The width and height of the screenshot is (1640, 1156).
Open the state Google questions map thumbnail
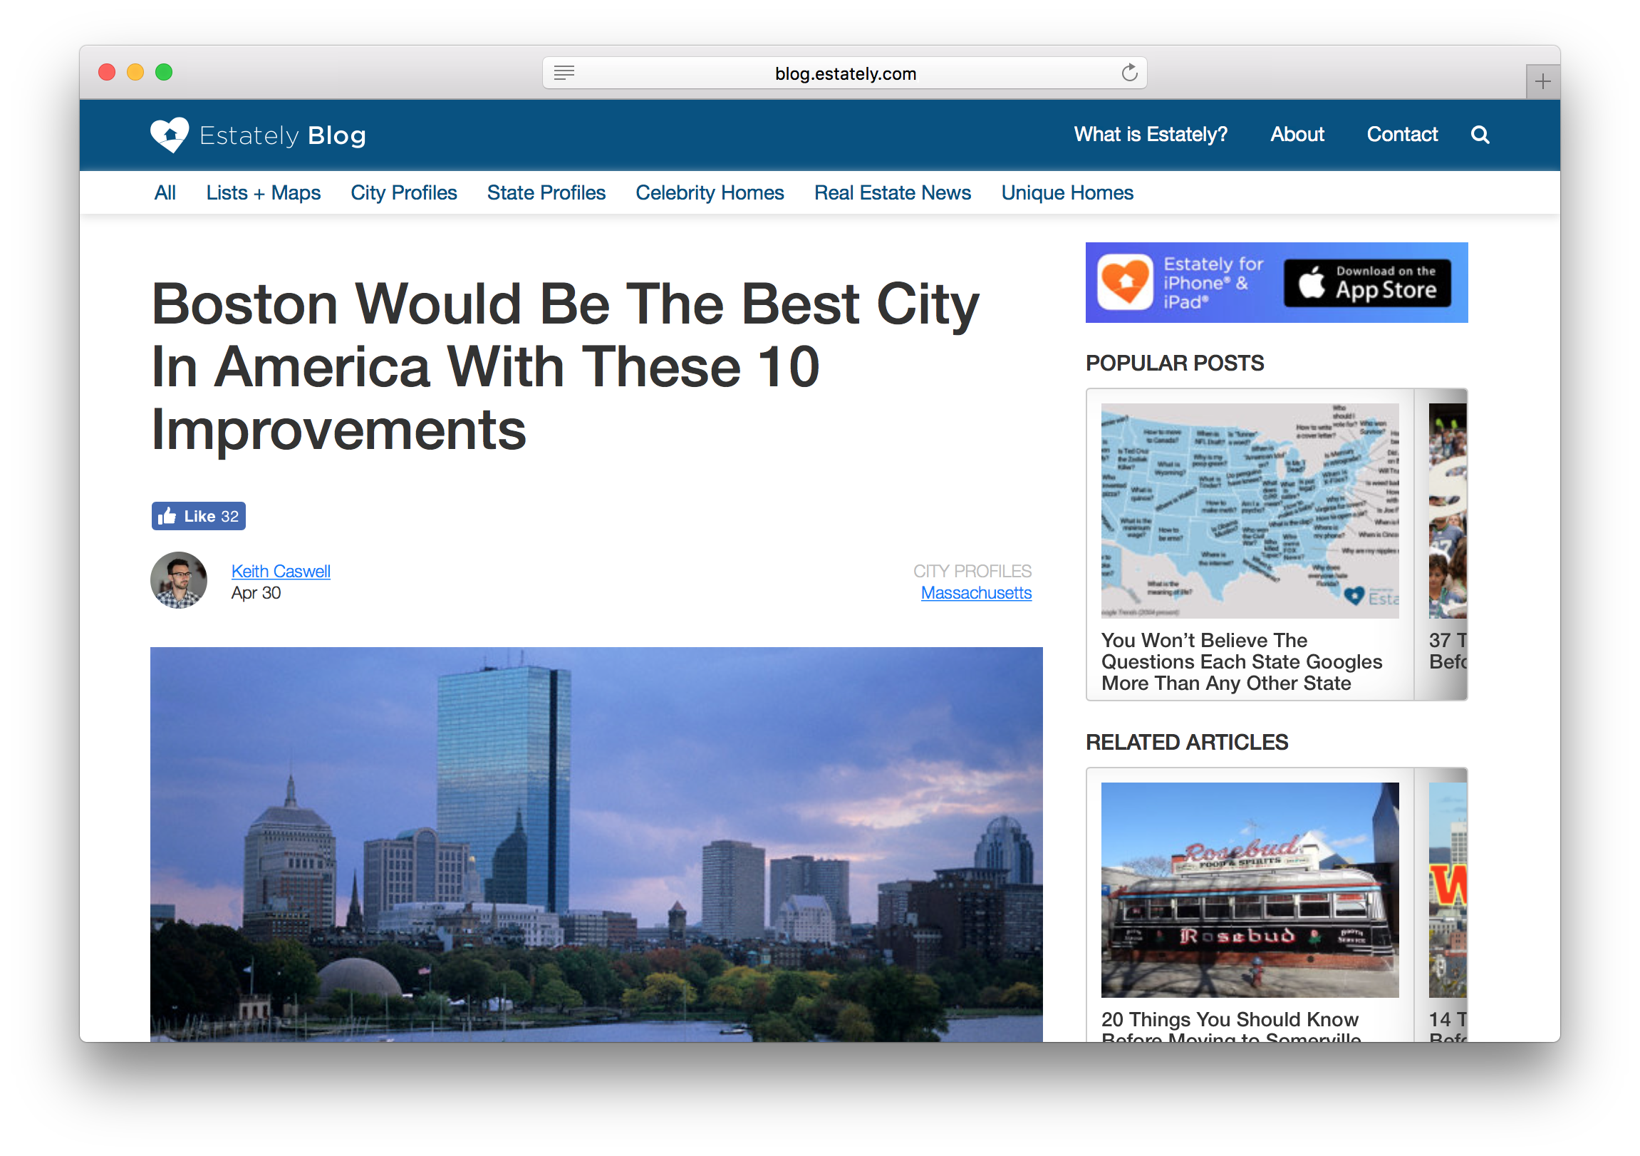[1250, 511]
